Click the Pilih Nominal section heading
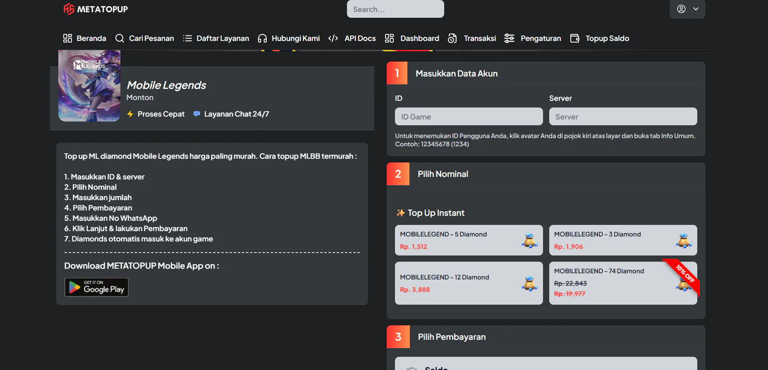The height and width of the screenshot is (370, 768). (x=443, y=174)
